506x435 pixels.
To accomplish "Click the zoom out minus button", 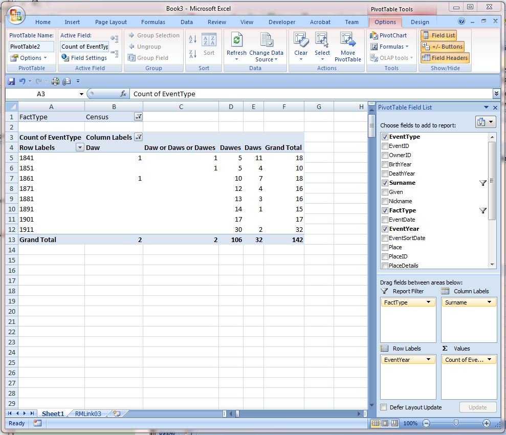I will (x=426, y=423).
